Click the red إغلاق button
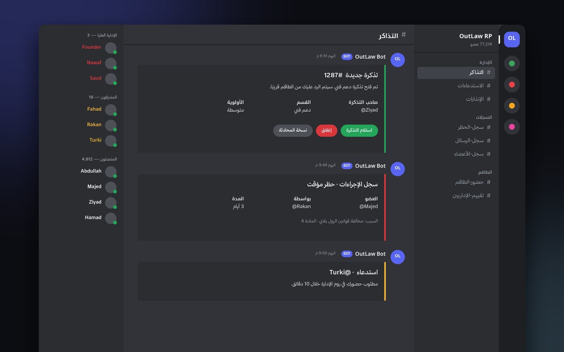This screenshot has height=352, width=564. pyautogui.click(x=326, y=130)
